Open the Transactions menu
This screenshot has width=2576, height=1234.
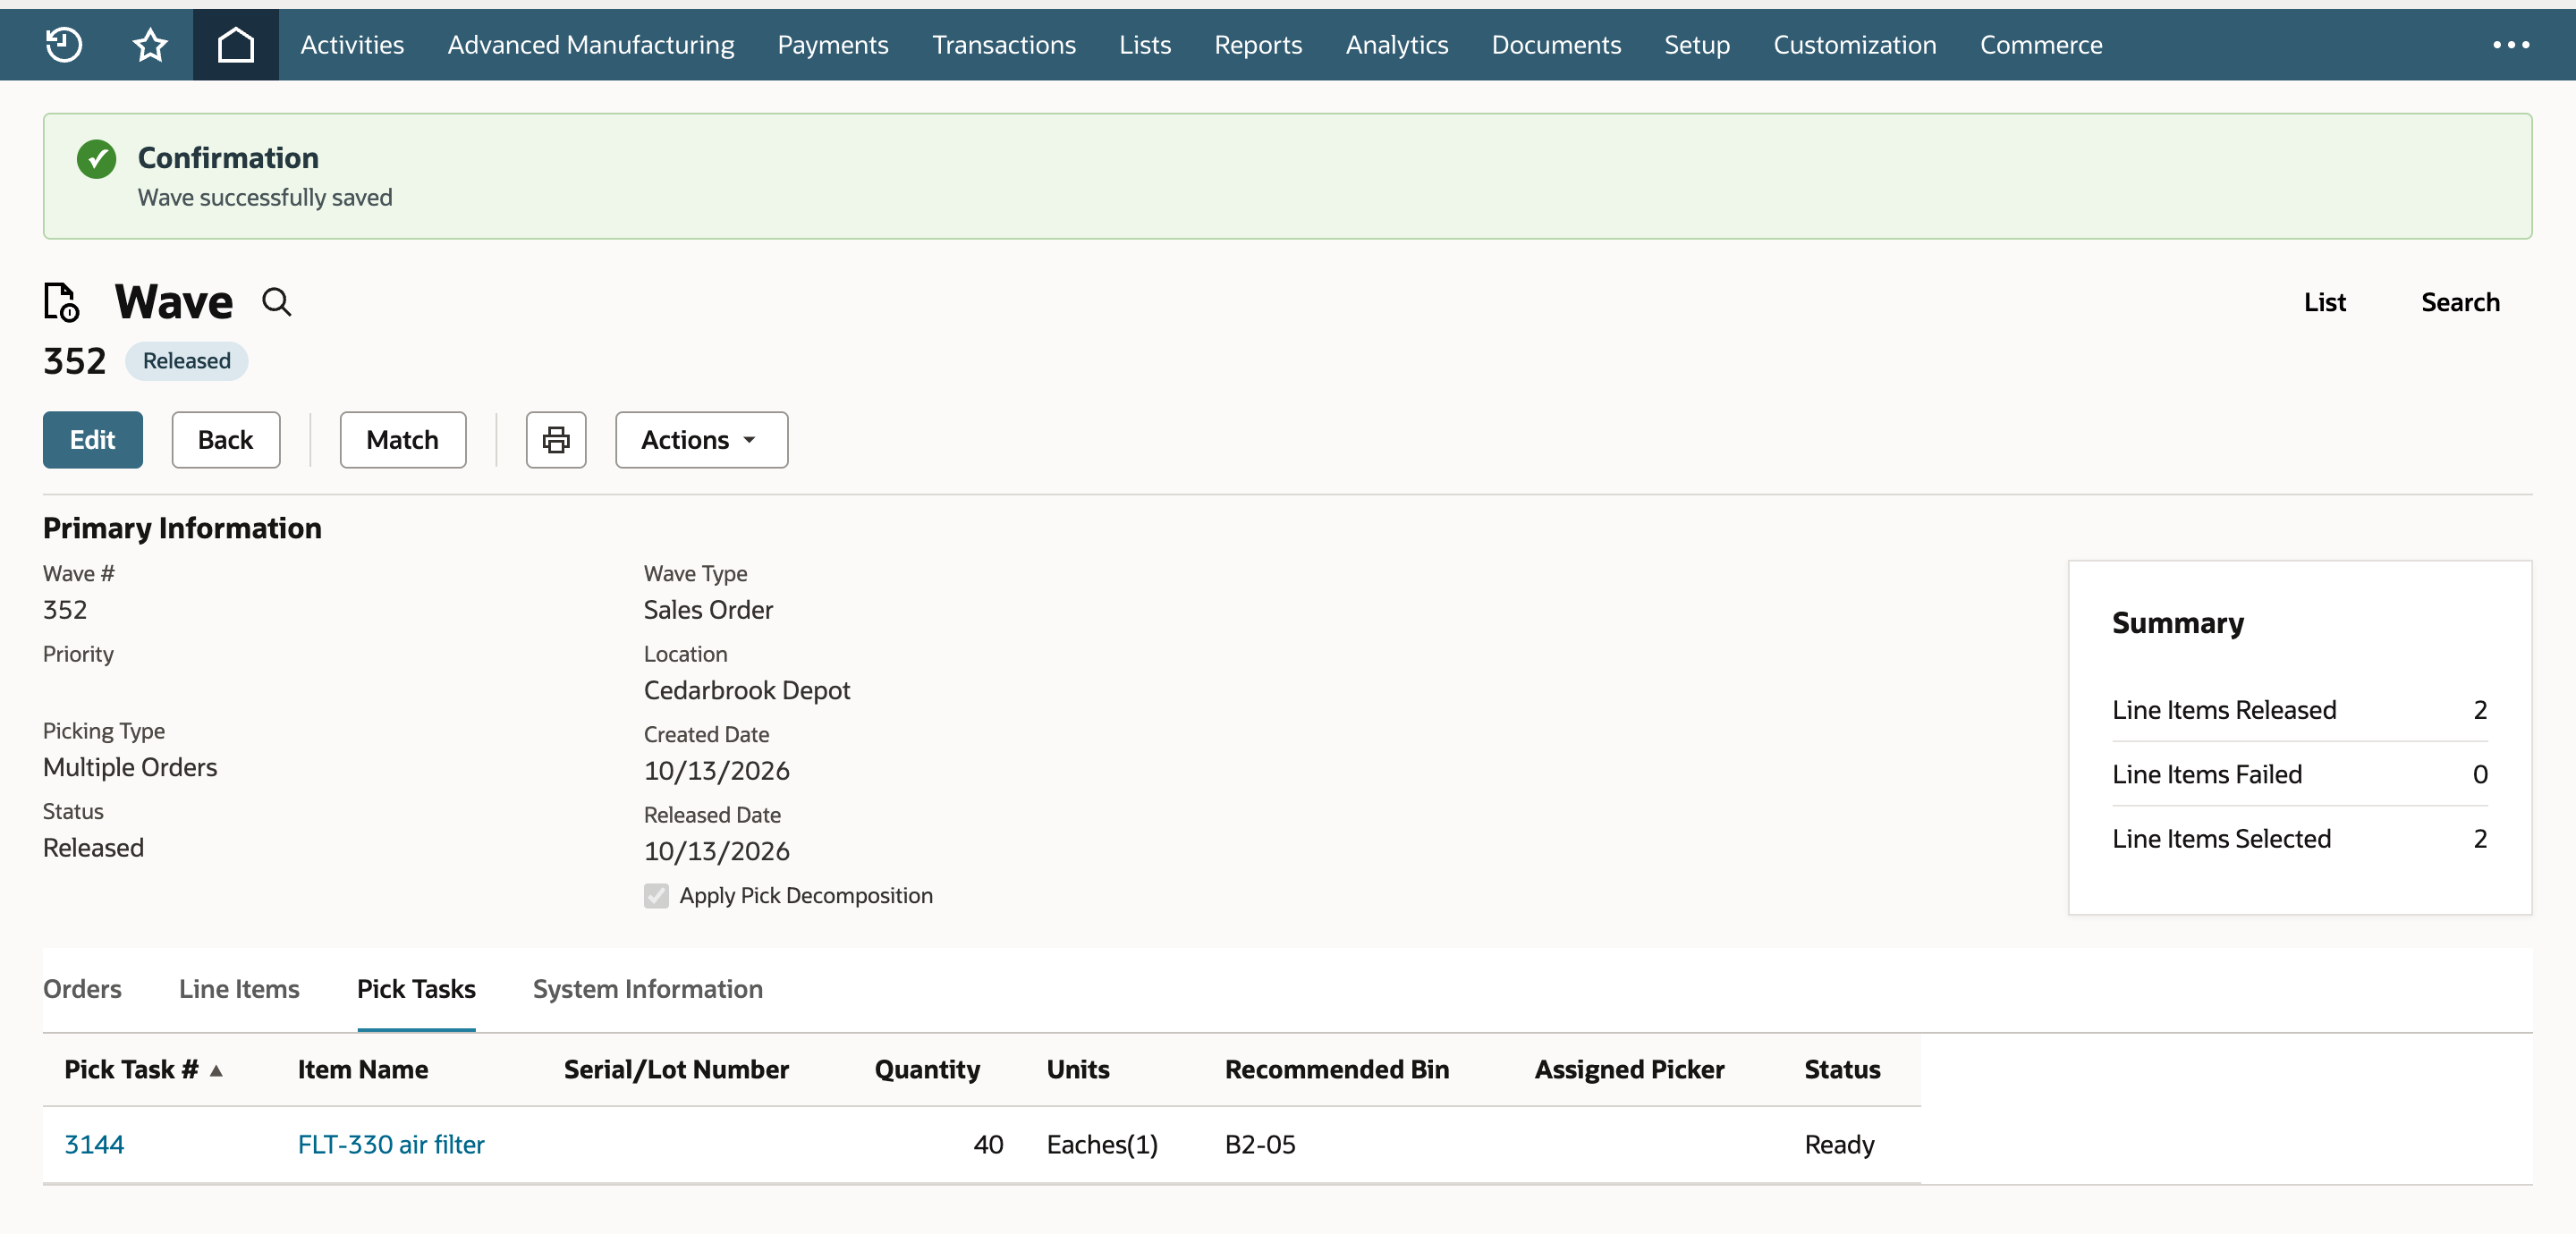pos(1003,44)
